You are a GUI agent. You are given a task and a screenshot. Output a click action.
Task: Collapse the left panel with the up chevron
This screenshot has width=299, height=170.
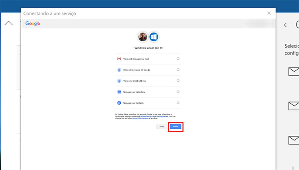tap(9, 23)
